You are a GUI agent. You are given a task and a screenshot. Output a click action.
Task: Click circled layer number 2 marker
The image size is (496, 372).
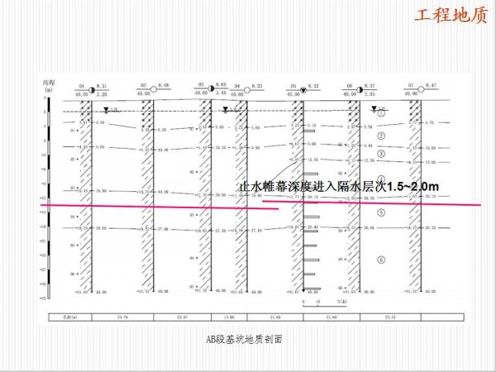click(381, 136)
